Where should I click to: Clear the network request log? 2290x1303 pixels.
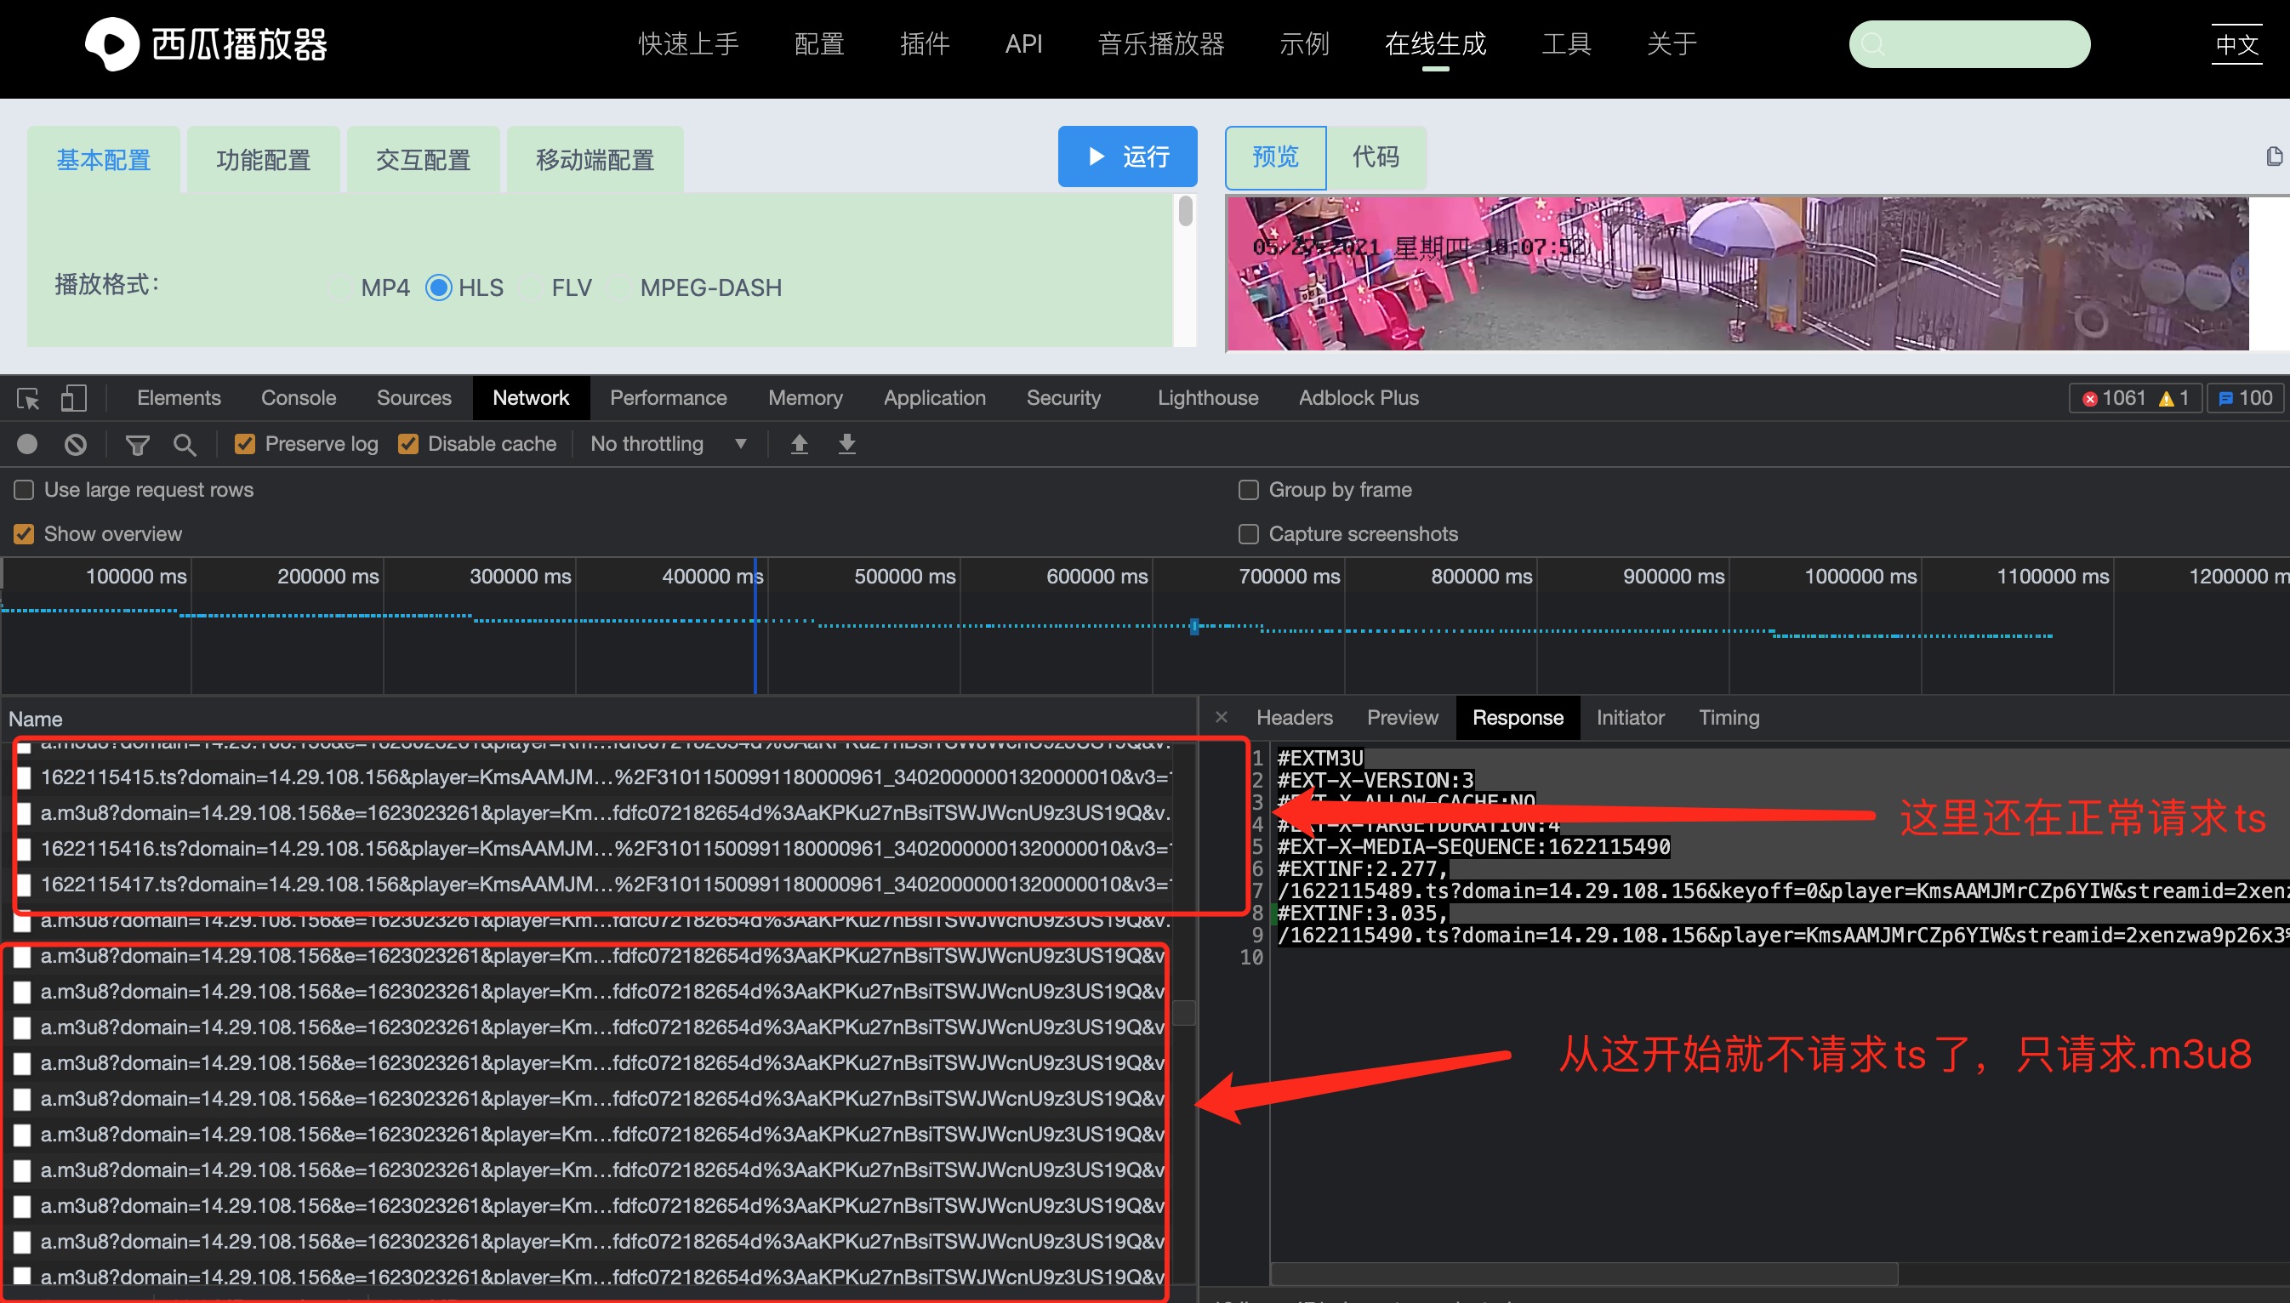[x=75, y=444]
